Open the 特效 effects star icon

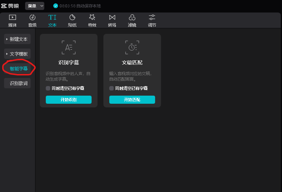pyautogui.click(x=92, y=17)
